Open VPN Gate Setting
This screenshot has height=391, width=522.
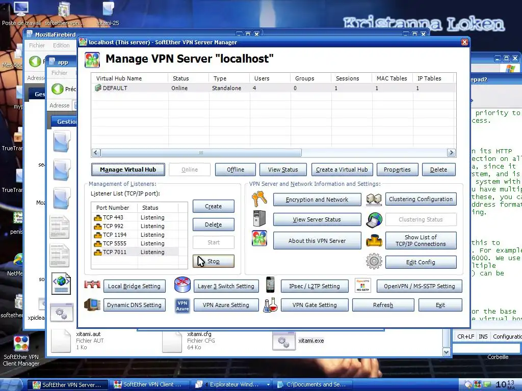click(315, 305)
